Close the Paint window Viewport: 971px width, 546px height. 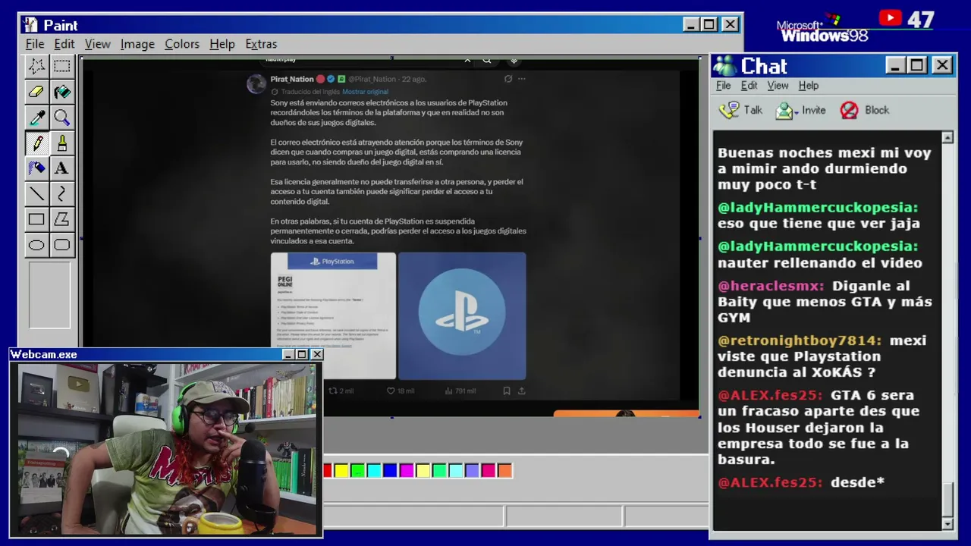(x=730, y=24)
